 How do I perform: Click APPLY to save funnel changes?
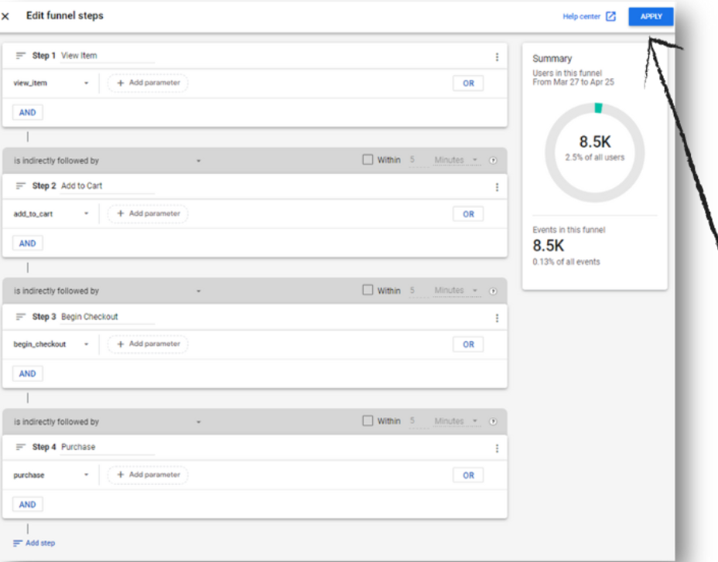point(651,15)
